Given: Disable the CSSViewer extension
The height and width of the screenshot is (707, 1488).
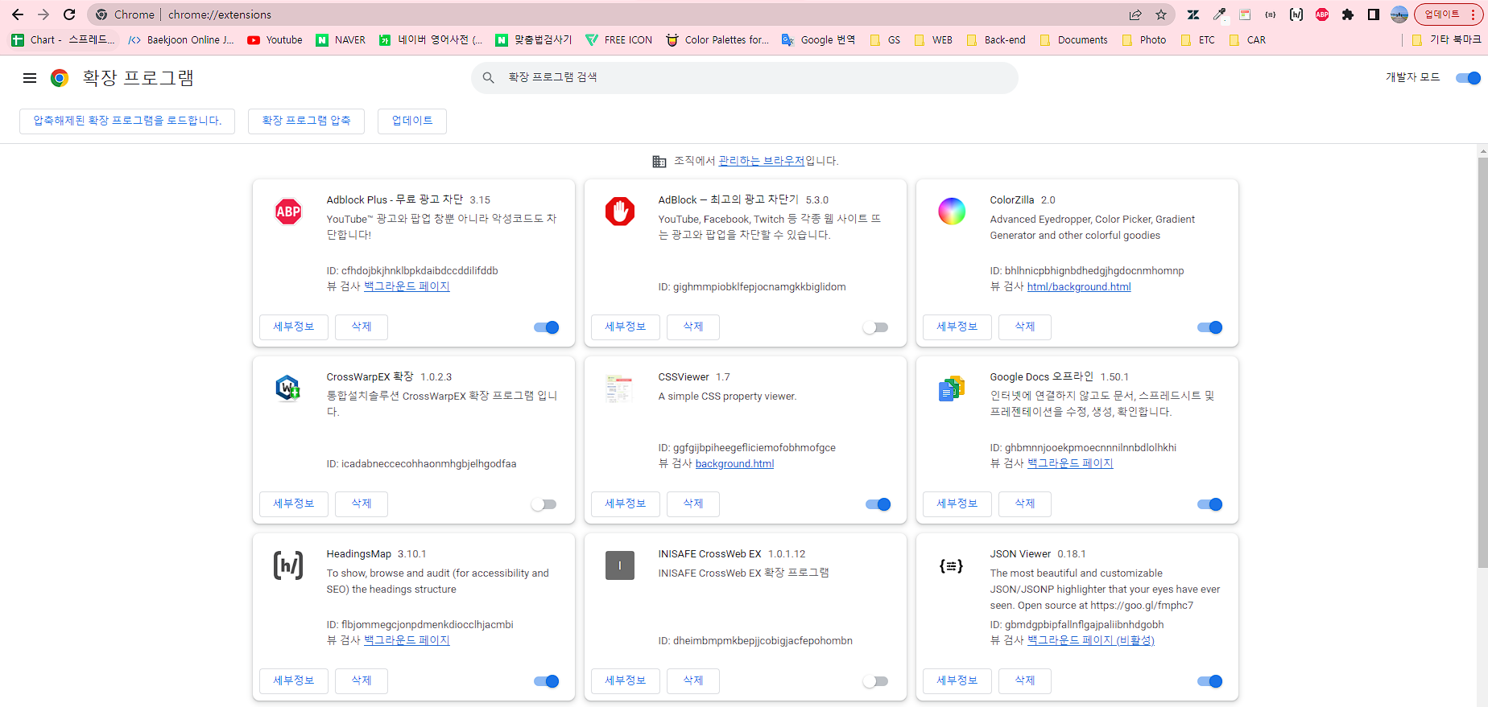Looking at the screenshot, I should coord(878,504).
